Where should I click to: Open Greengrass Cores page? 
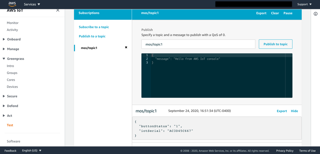[x=11, y=80]
